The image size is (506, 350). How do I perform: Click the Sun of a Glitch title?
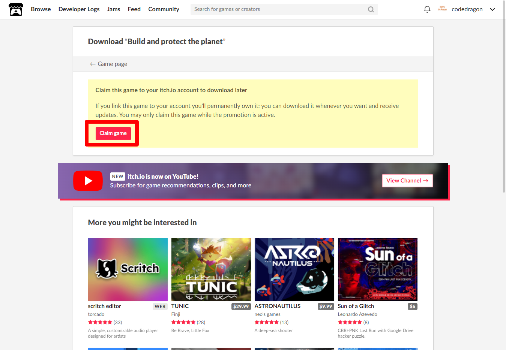(x=356, y=306)
